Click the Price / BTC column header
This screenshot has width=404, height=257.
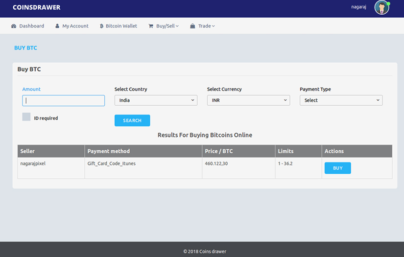tap(238, 151)
